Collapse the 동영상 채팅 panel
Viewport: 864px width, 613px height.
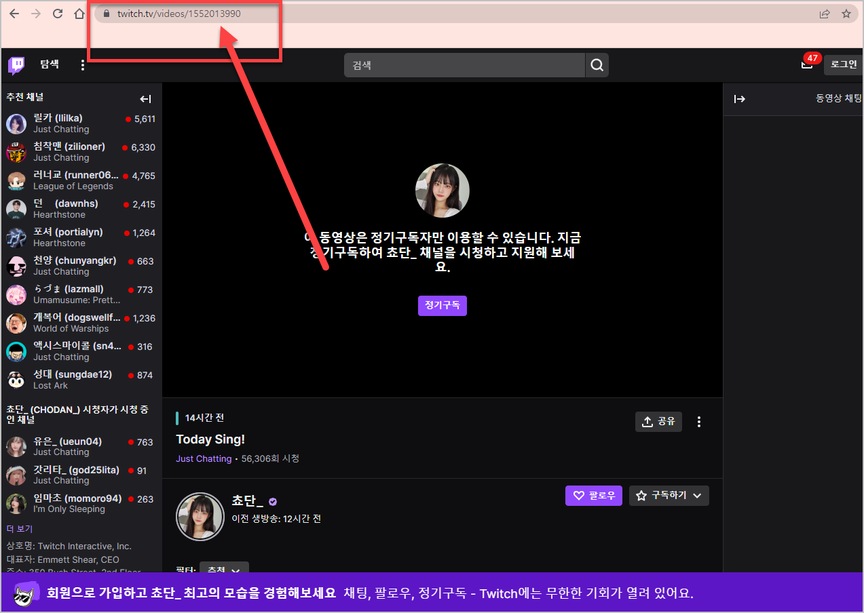point(740,99)
